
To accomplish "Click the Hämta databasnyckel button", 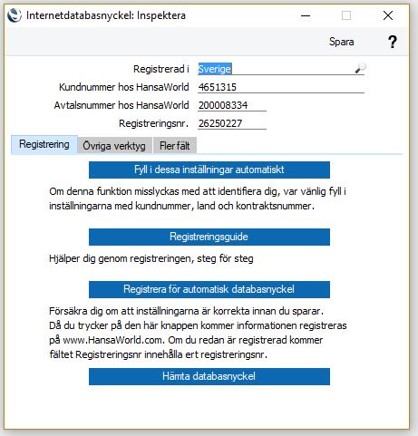I will pyautogui.click(x=209, y=376).
